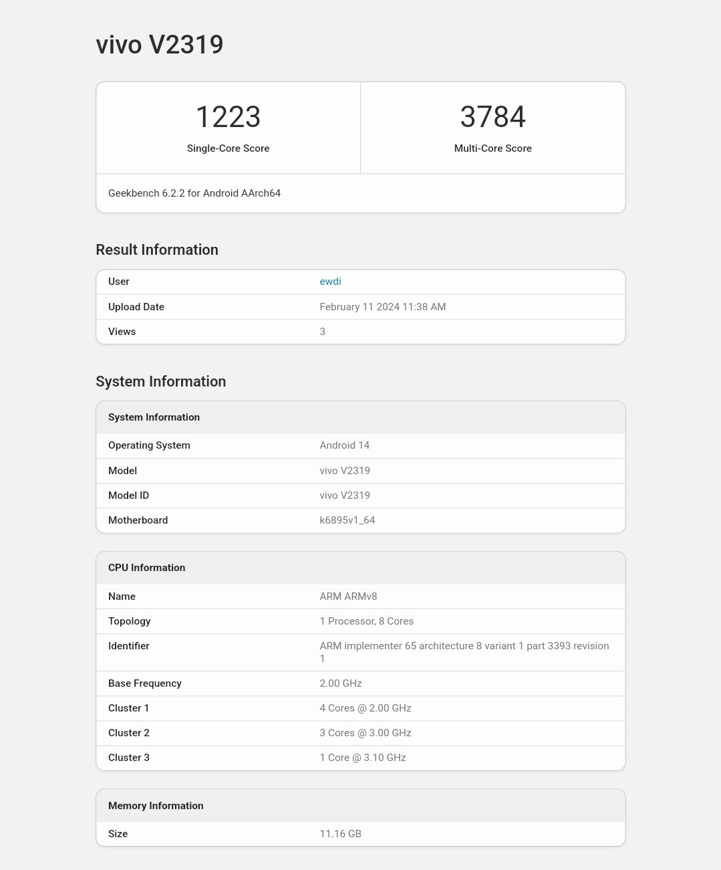Click the Geekbench 6.2.2 for Android AArch64 text
The width and height of the screenshot is (721, 870).
pyautogui.click(x=194, y=193)
